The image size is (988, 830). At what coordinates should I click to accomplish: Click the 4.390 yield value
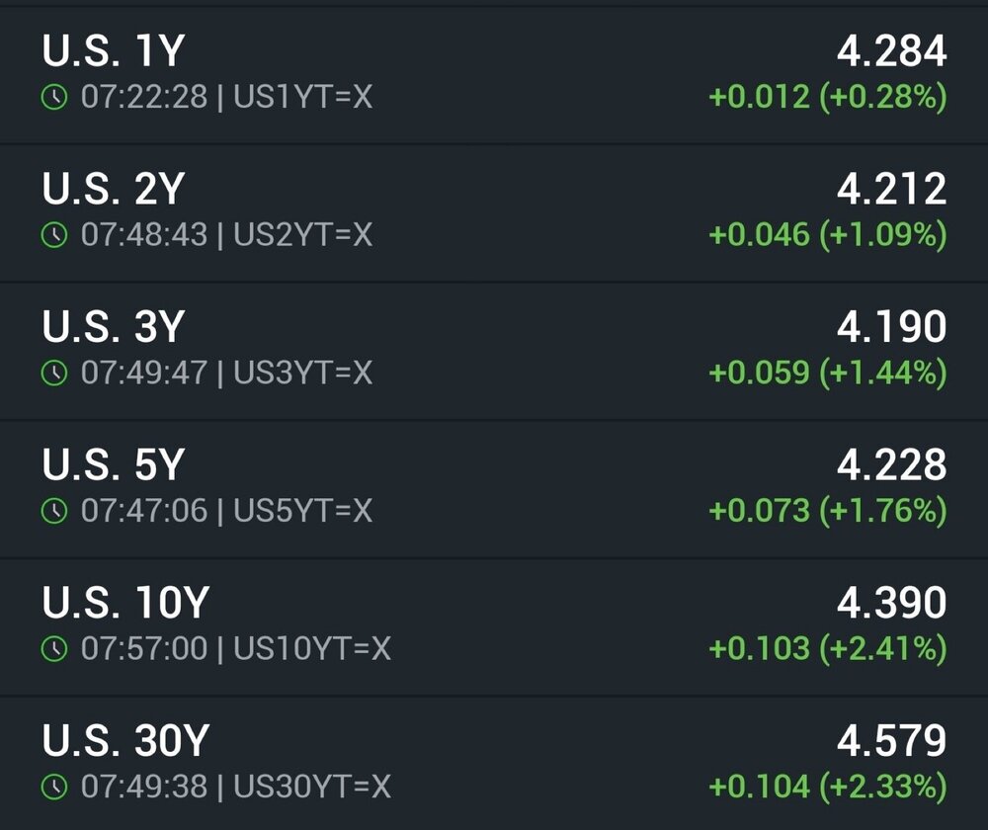[x=891, y=603]
